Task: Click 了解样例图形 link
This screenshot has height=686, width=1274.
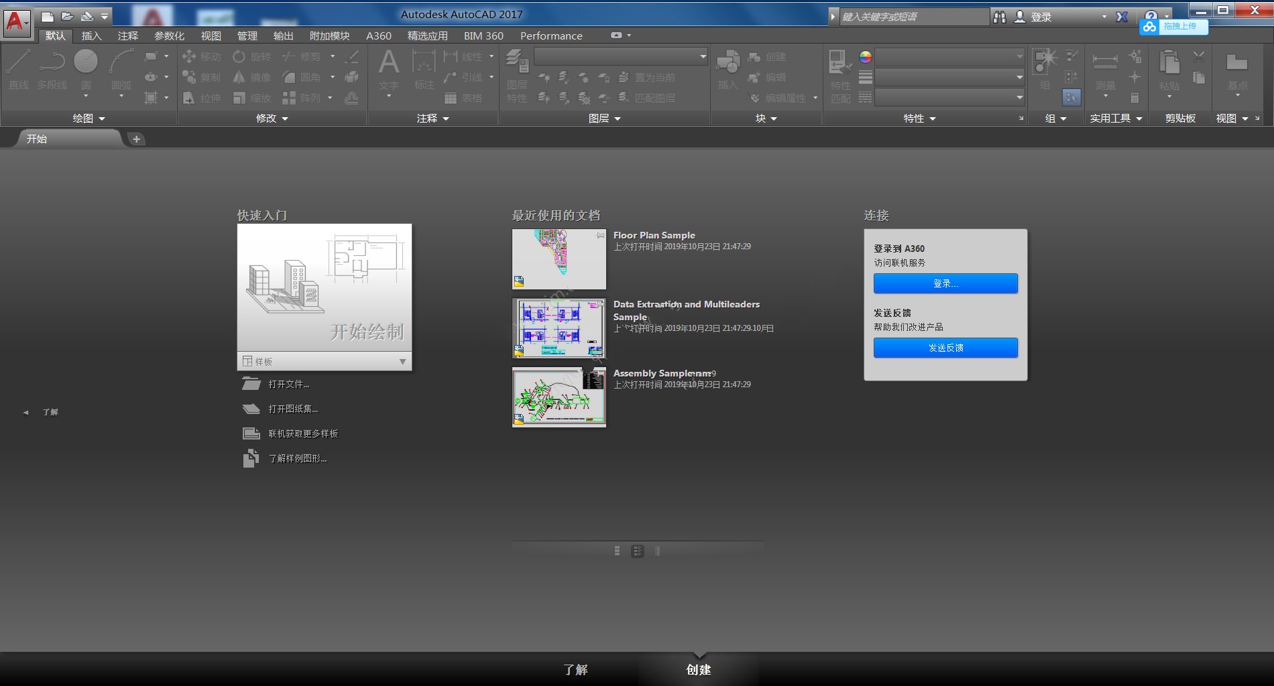Action: 297,458
